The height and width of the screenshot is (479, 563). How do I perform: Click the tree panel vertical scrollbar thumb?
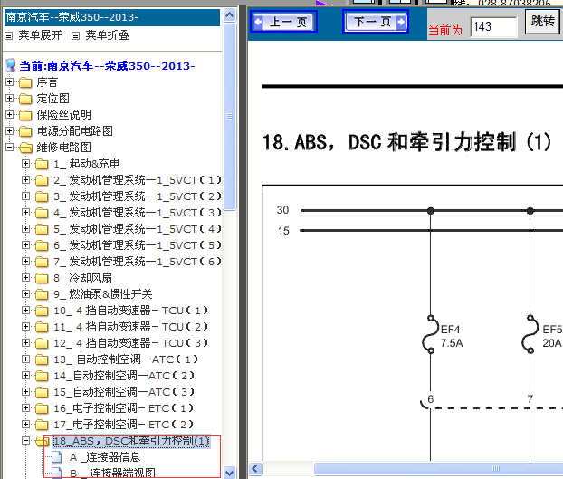tap(229, 117)
